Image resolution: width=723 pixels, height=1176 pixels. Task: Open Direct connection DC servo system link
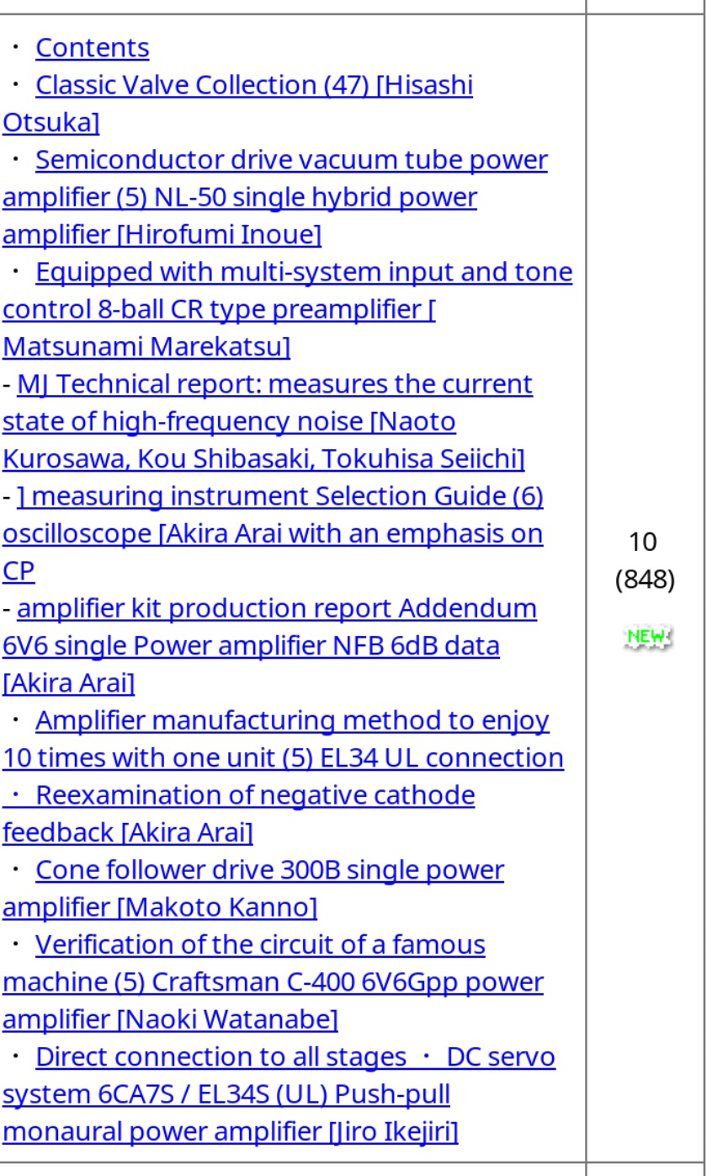click(x=279, y=1094)
